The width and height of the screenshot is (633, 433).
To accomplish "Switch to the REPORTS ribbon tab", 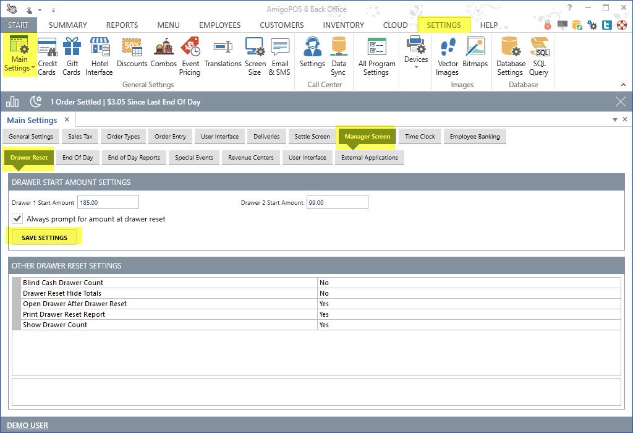I will click(x=122, y=25).
